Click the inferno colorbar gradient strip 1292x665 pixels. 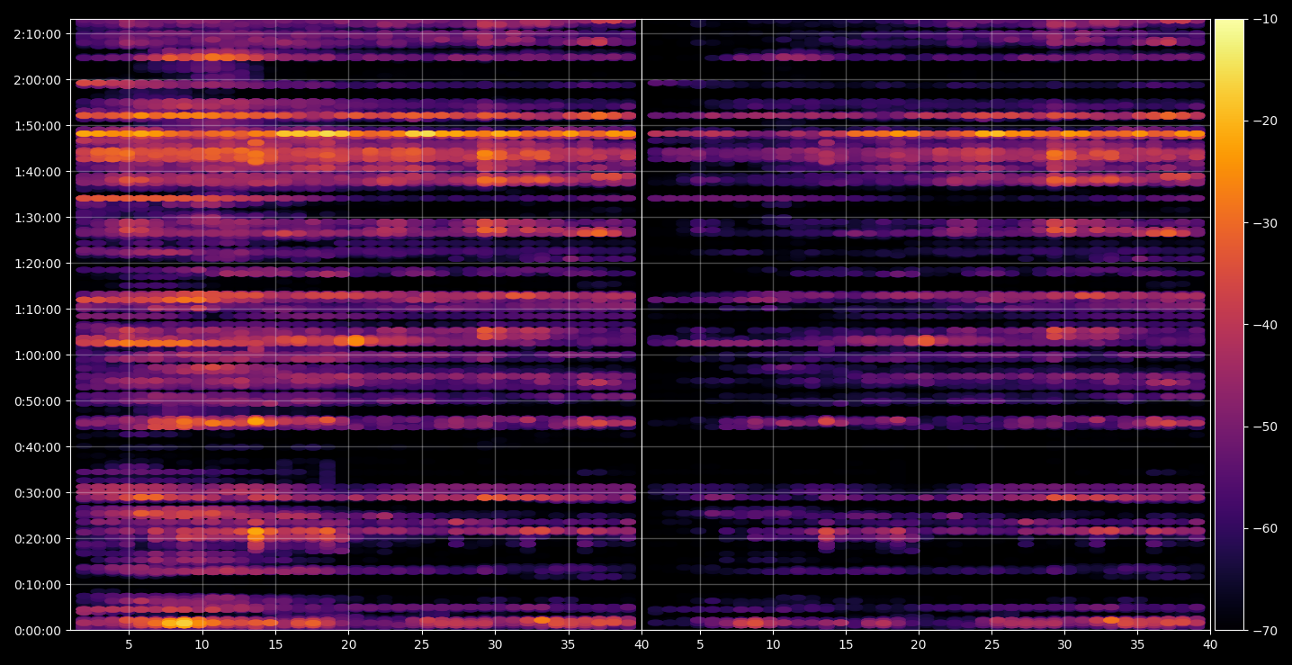pos(1229,325)
